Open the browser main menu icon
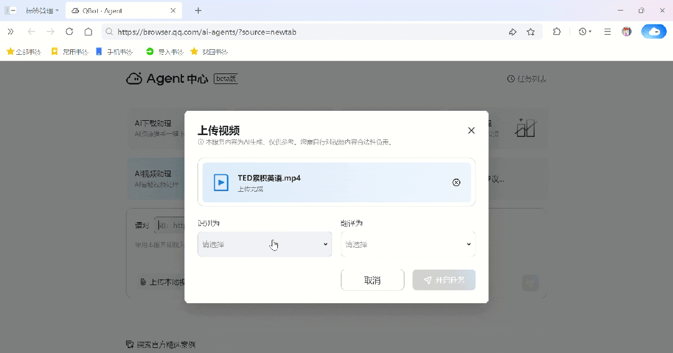Screen dimensions: 673x353 pyautogui.click(x=608, y=32)
